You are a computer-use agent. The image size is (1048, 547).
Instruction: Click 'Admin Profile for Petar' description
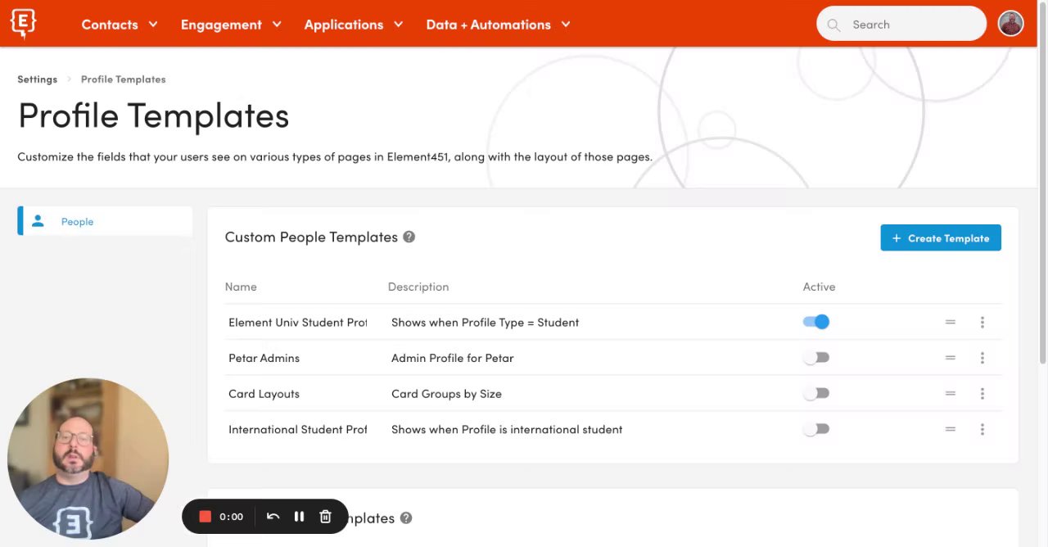(x=452, y=358)
